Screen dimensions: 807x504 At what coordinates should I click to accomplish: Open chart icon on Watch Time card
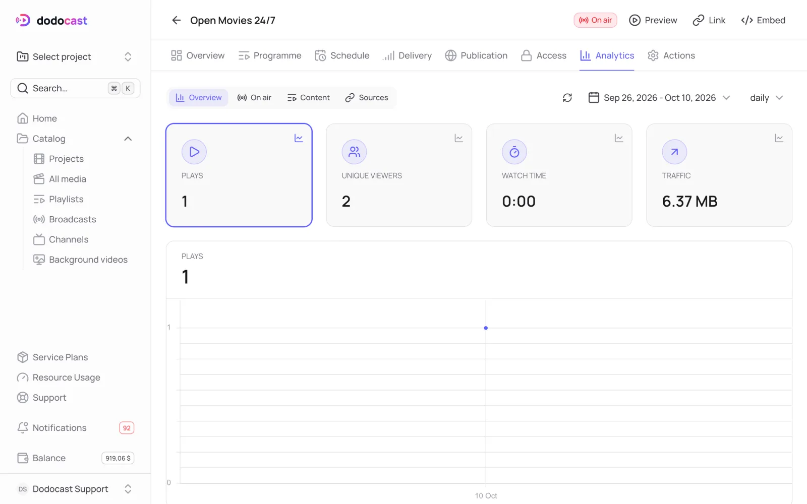click(x=619, y=138)
